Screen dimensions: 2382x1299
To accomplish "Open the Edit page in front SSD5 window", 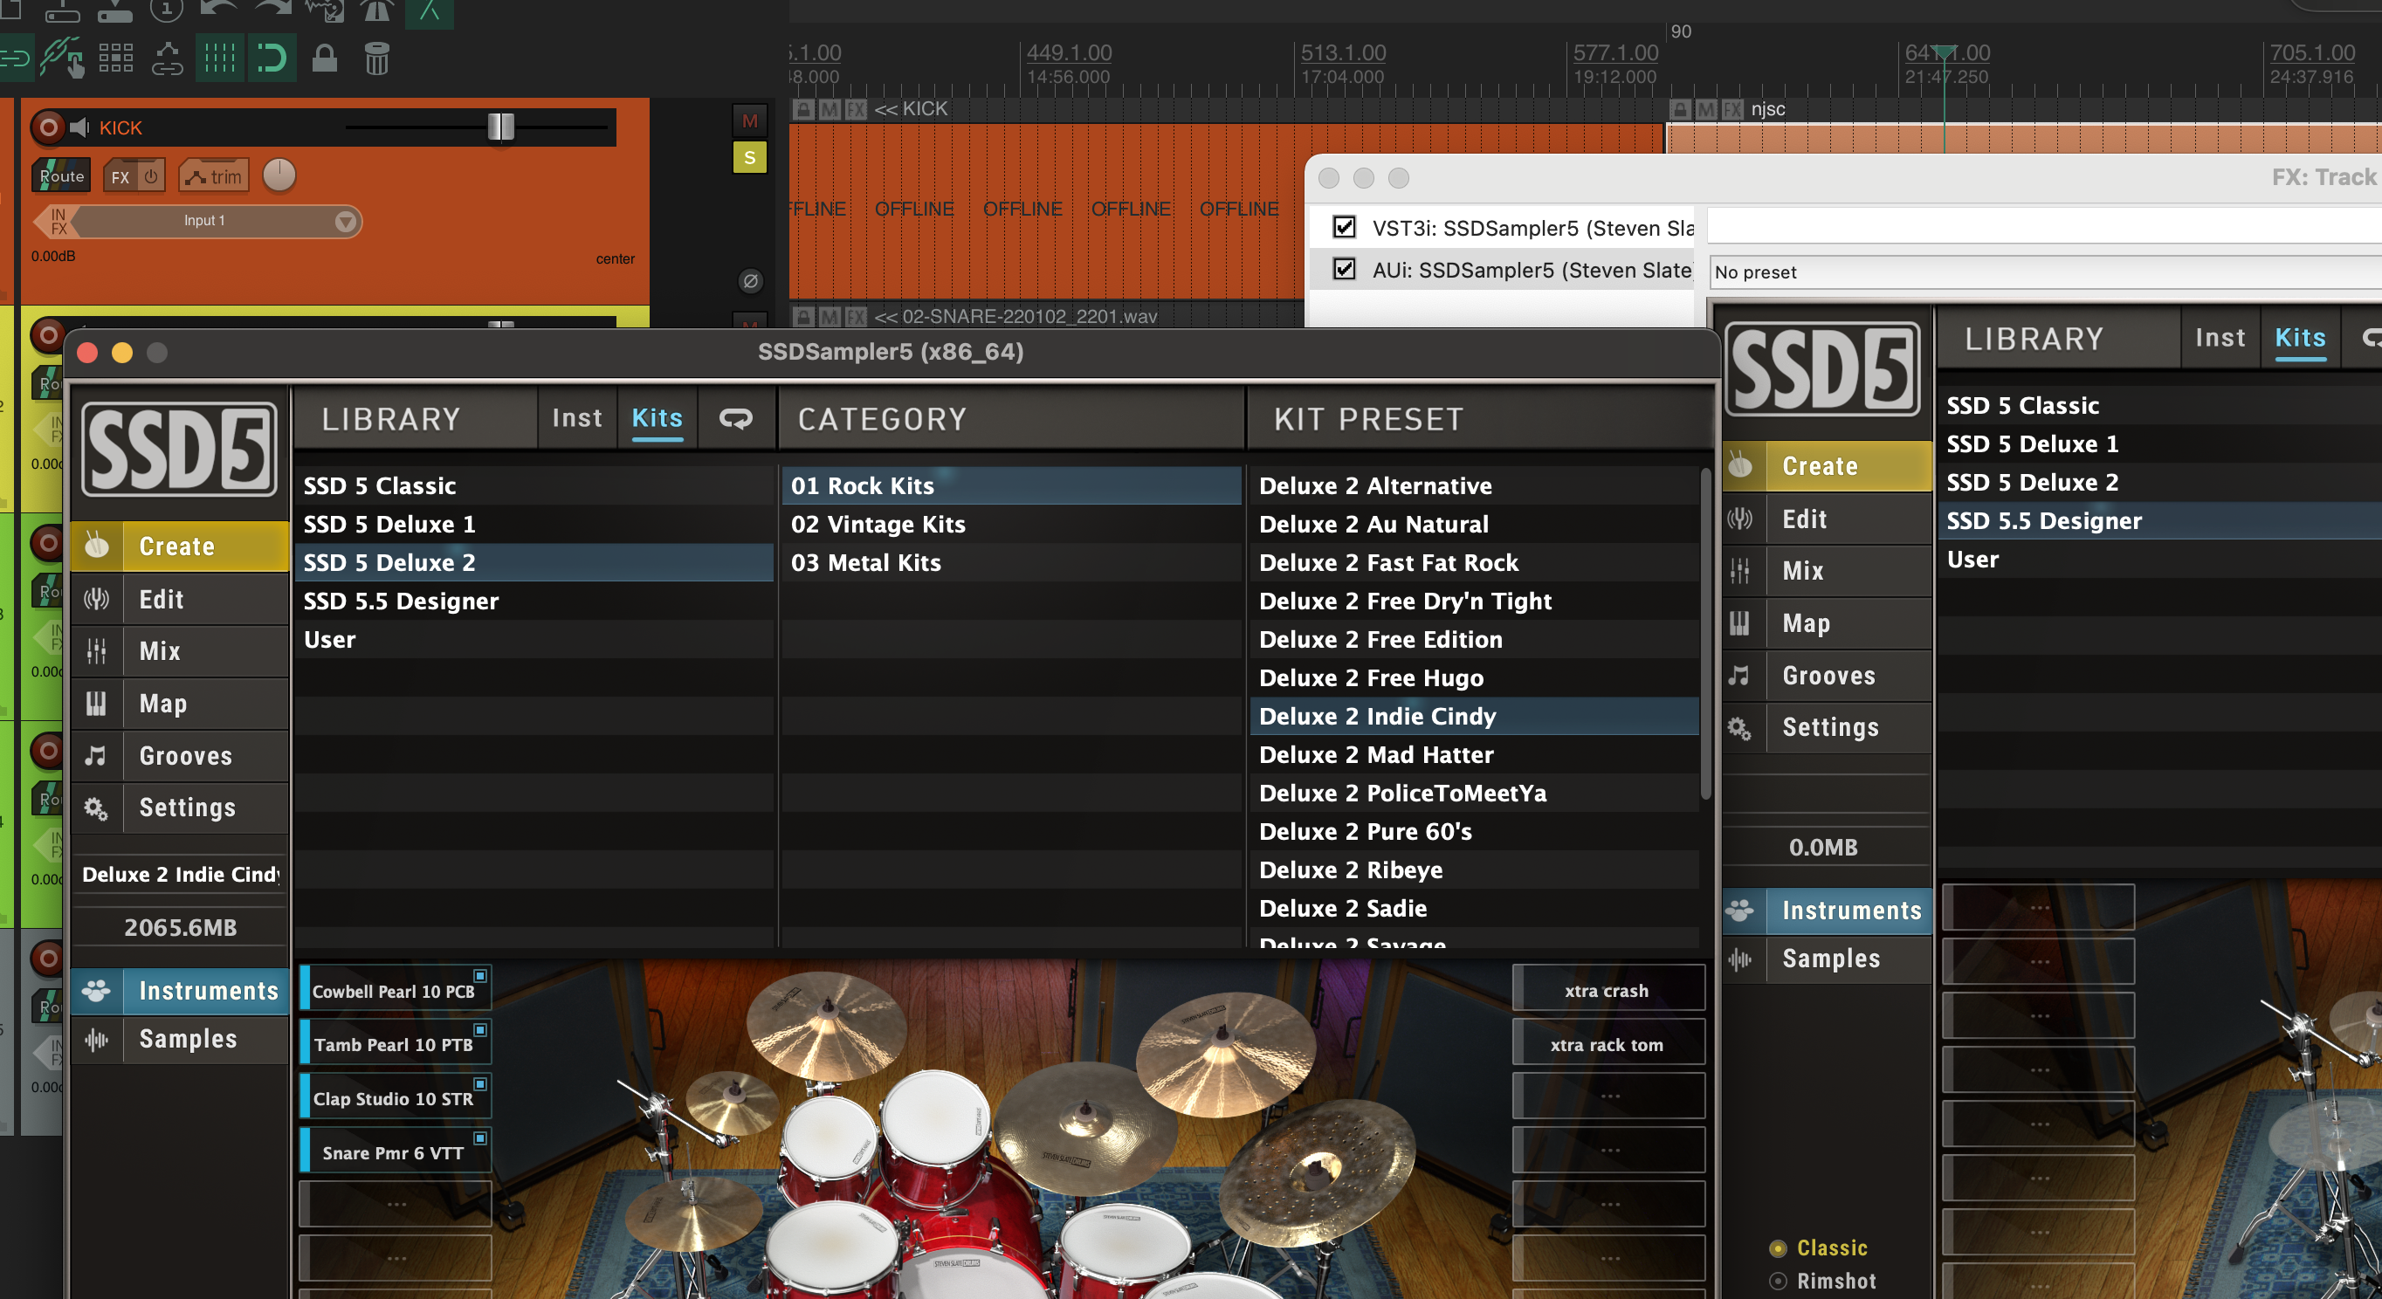I will click(x=181, y=599).
